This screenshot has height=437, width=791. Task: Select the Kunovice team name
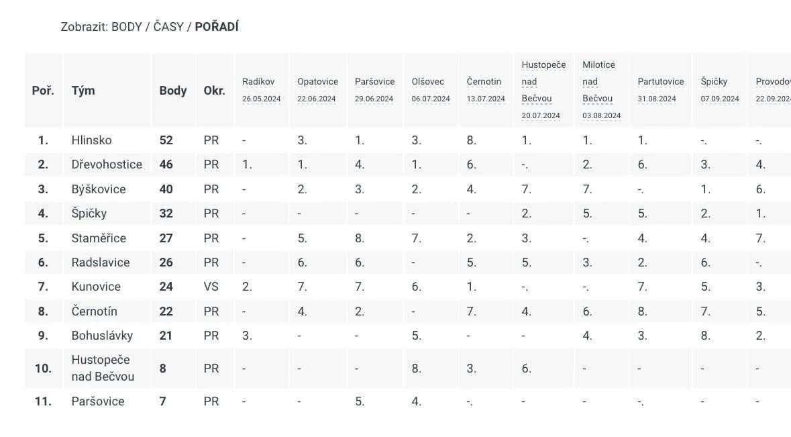(96, 287)
